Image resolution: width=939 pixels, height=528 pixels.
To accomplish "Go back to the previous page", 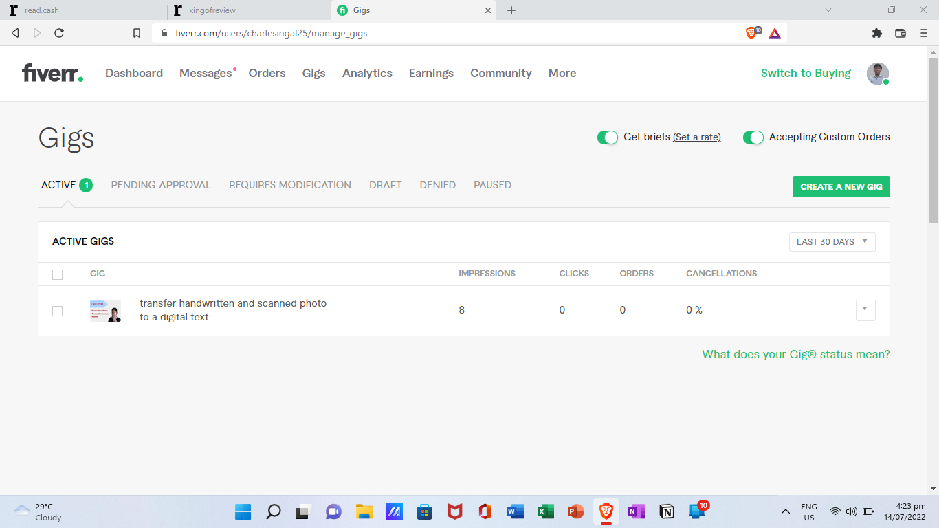I will (15, 33).
